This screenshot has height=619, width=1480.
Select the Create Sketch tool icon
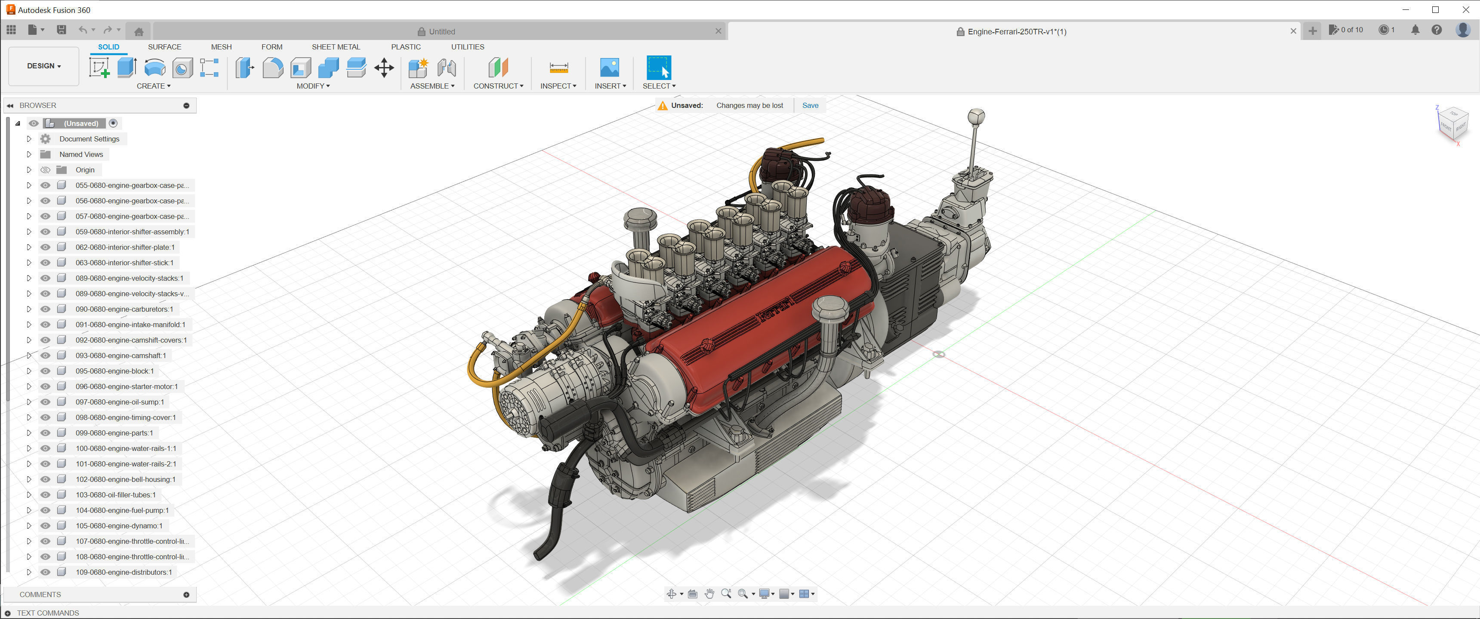pyautogui.click(x=99, y=68)
